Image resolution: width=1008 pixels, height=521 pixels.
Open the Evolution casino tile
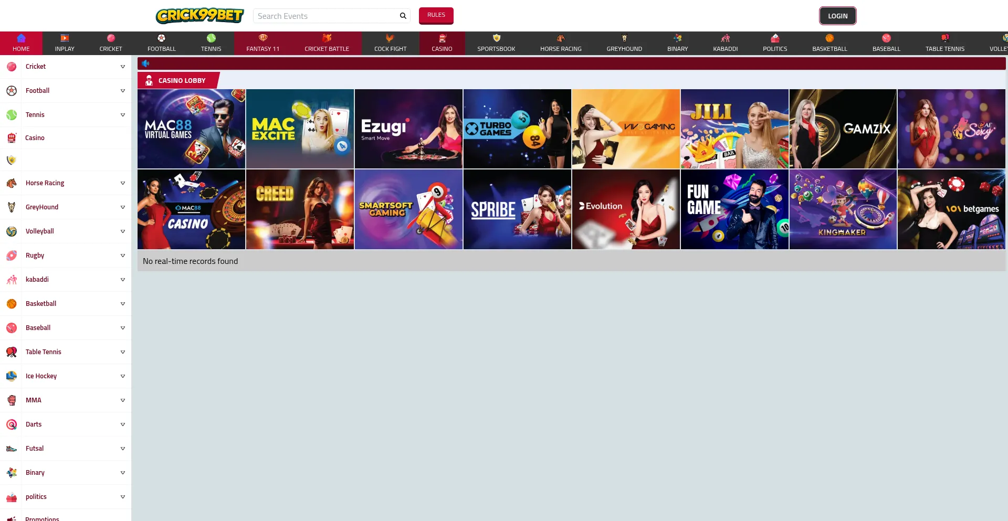point(626,209)
